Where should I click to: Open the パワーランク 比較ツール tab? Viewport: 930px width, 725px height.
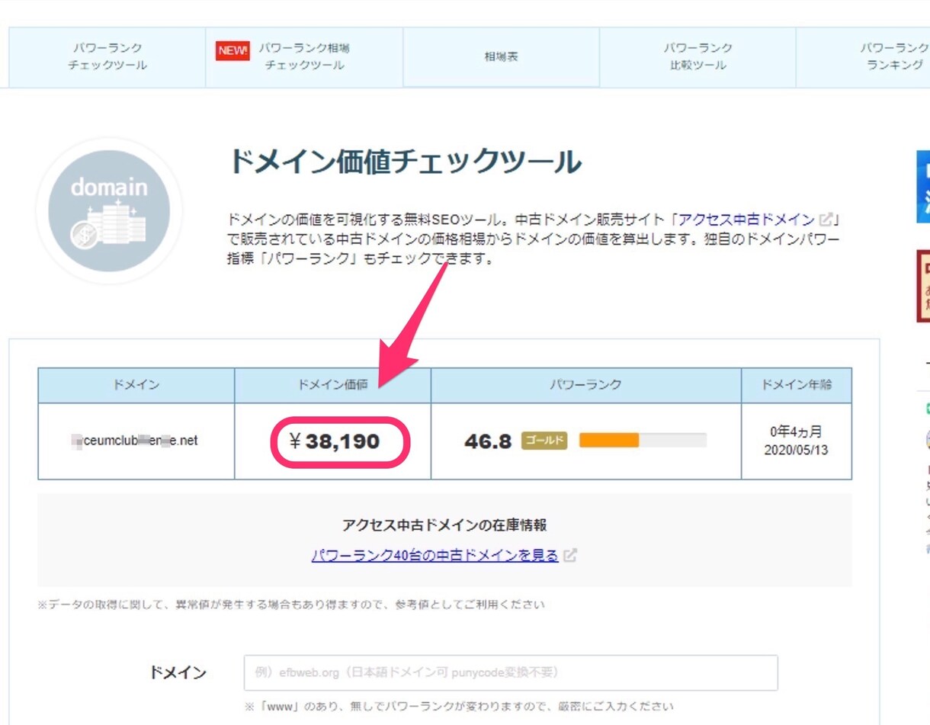click(697, 57)
